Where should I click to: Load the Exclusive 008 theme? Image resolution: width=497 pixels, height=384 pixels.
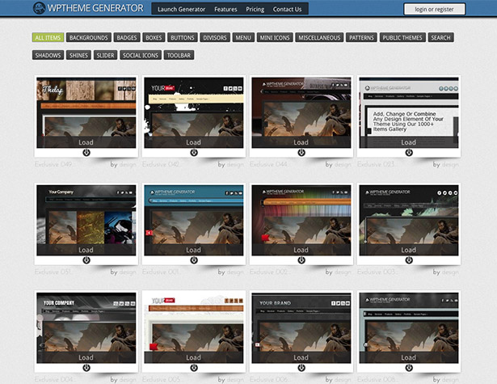[x=409, y=357]
